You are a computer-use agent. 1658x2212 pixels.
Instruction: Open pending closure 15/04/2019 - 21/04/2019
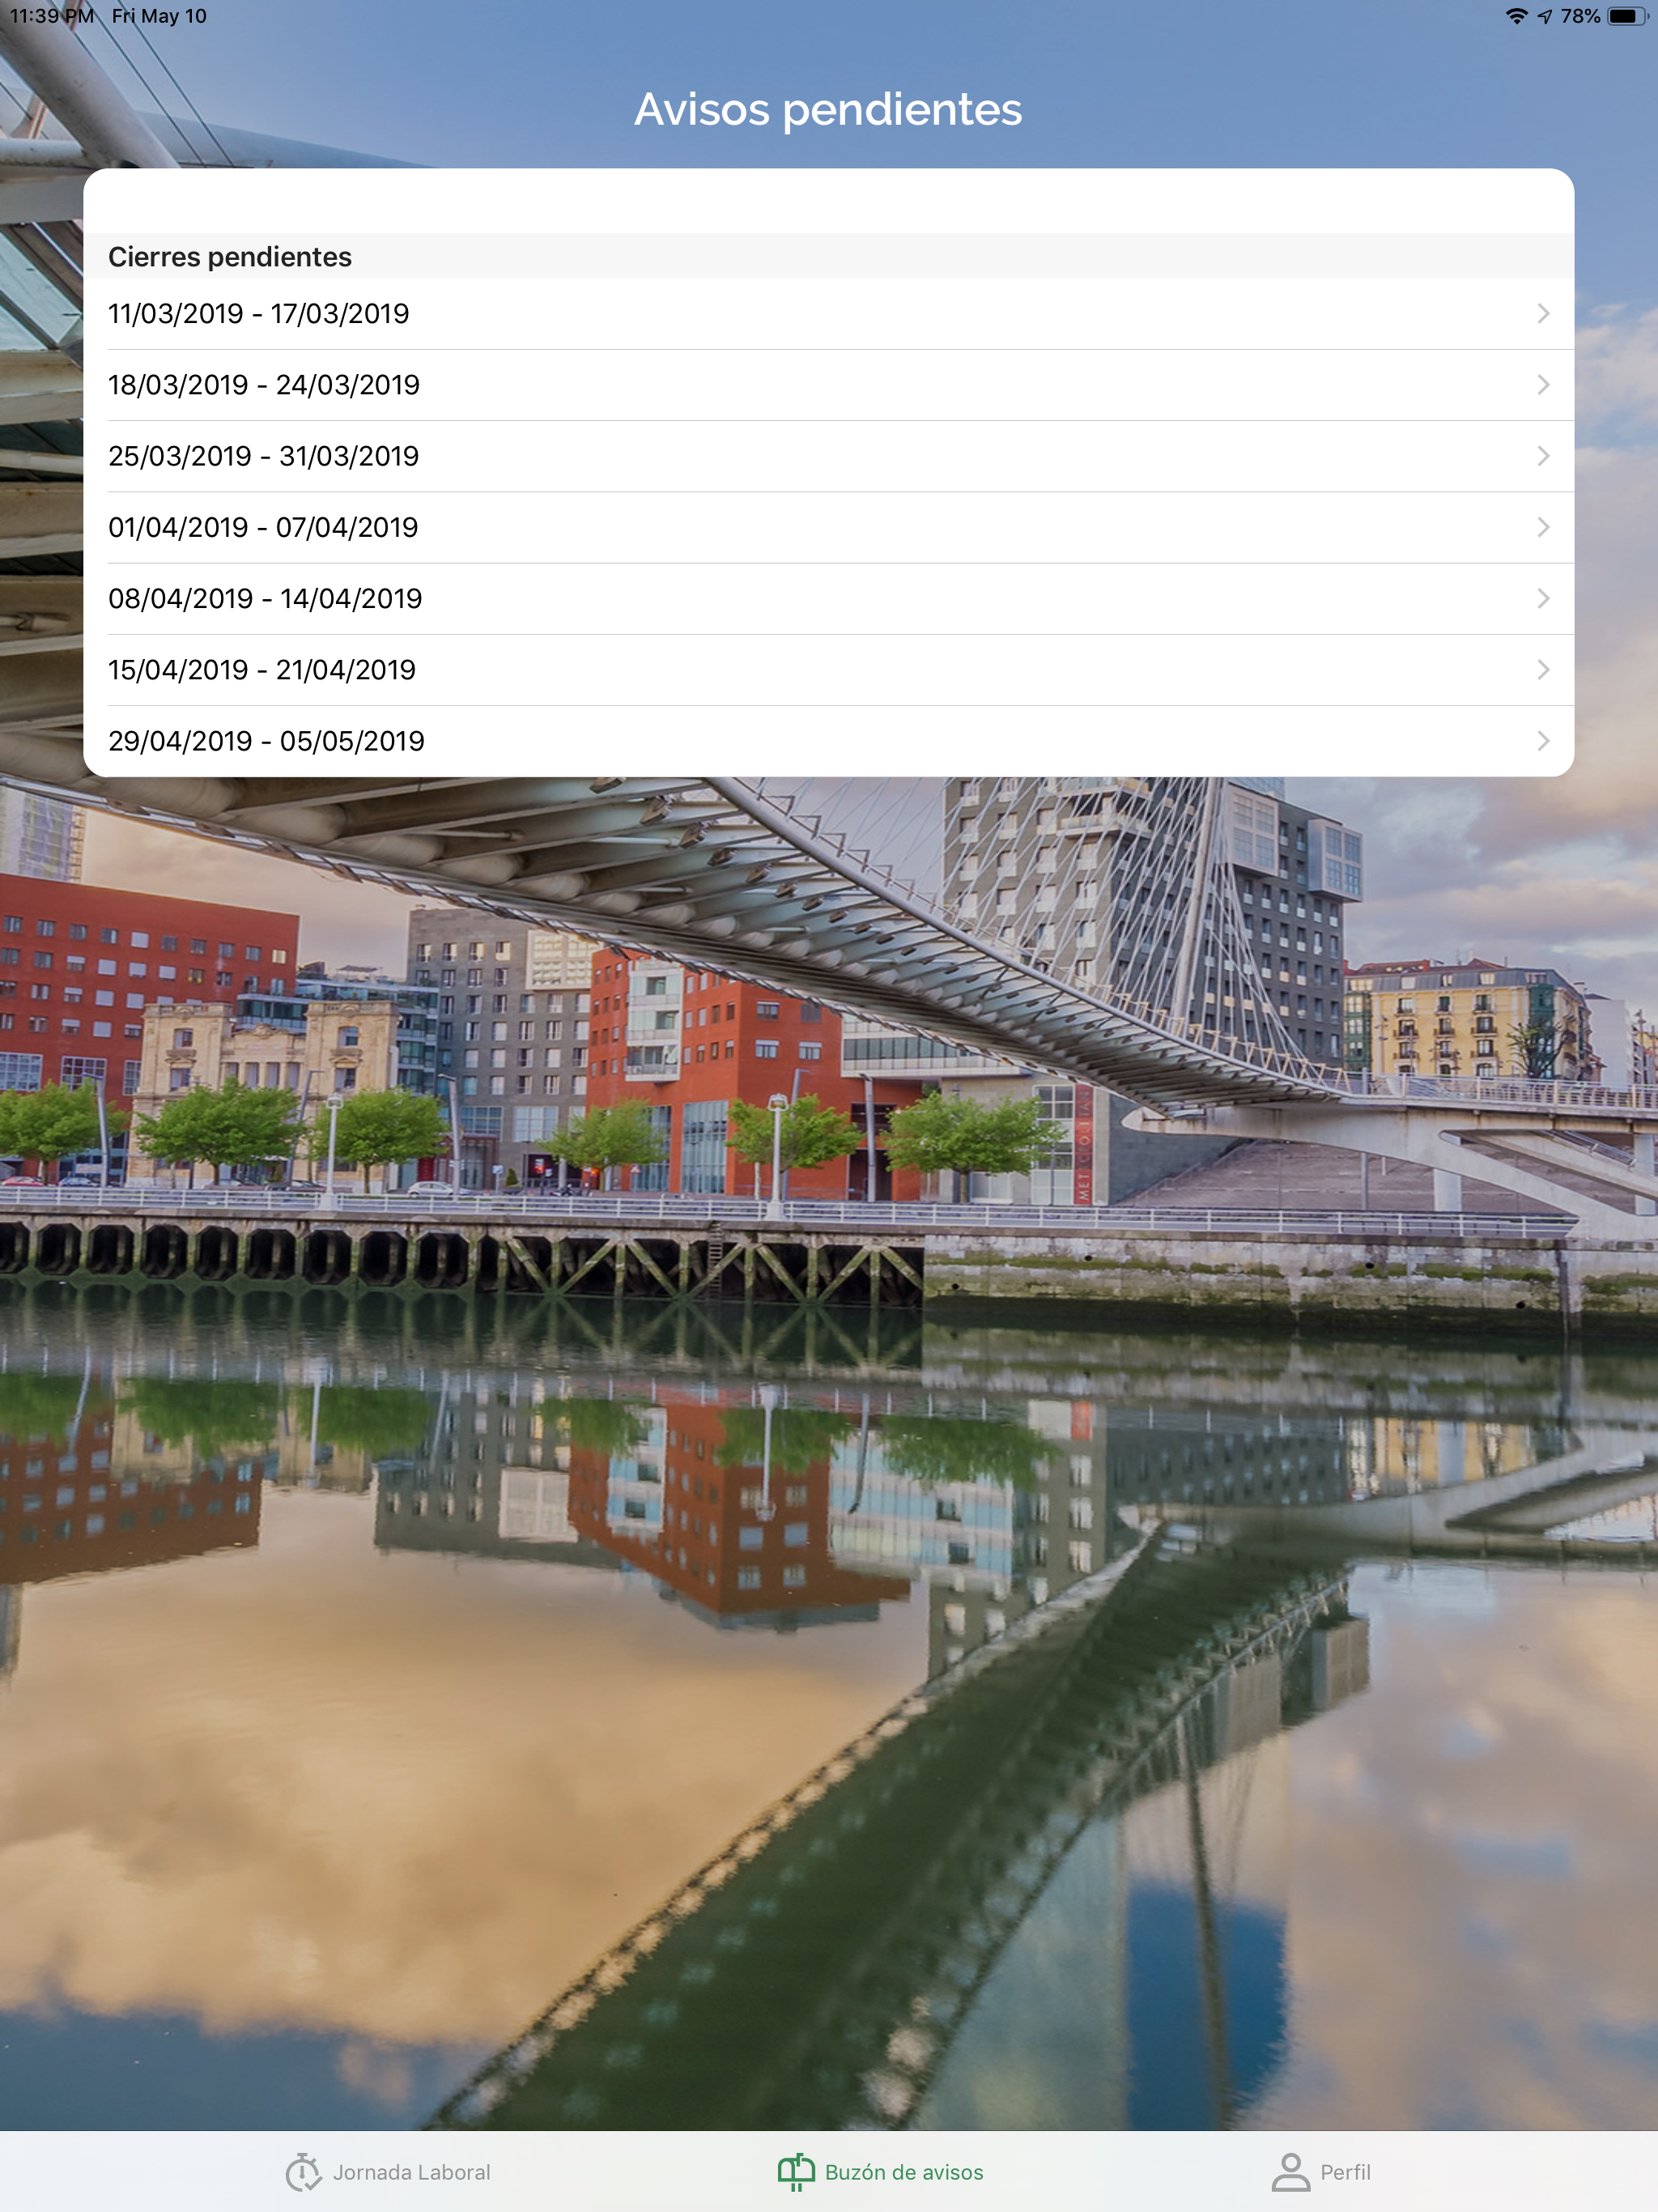click(262, 670)
